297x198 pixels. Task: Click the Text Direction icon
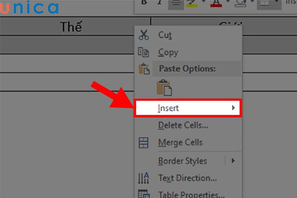(x=144, y=177)
